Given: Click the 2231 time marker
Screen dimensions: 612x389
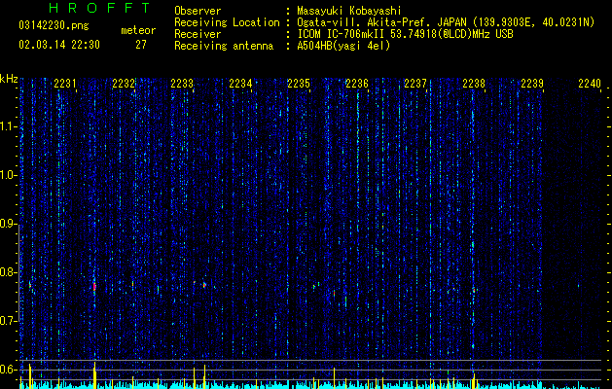Looking at the screenshot, I should [x=65, y=84].
